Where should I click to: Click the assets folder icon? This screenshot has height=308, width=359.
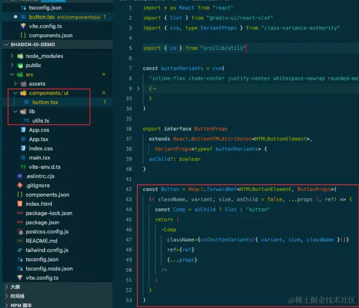[24, 83]
